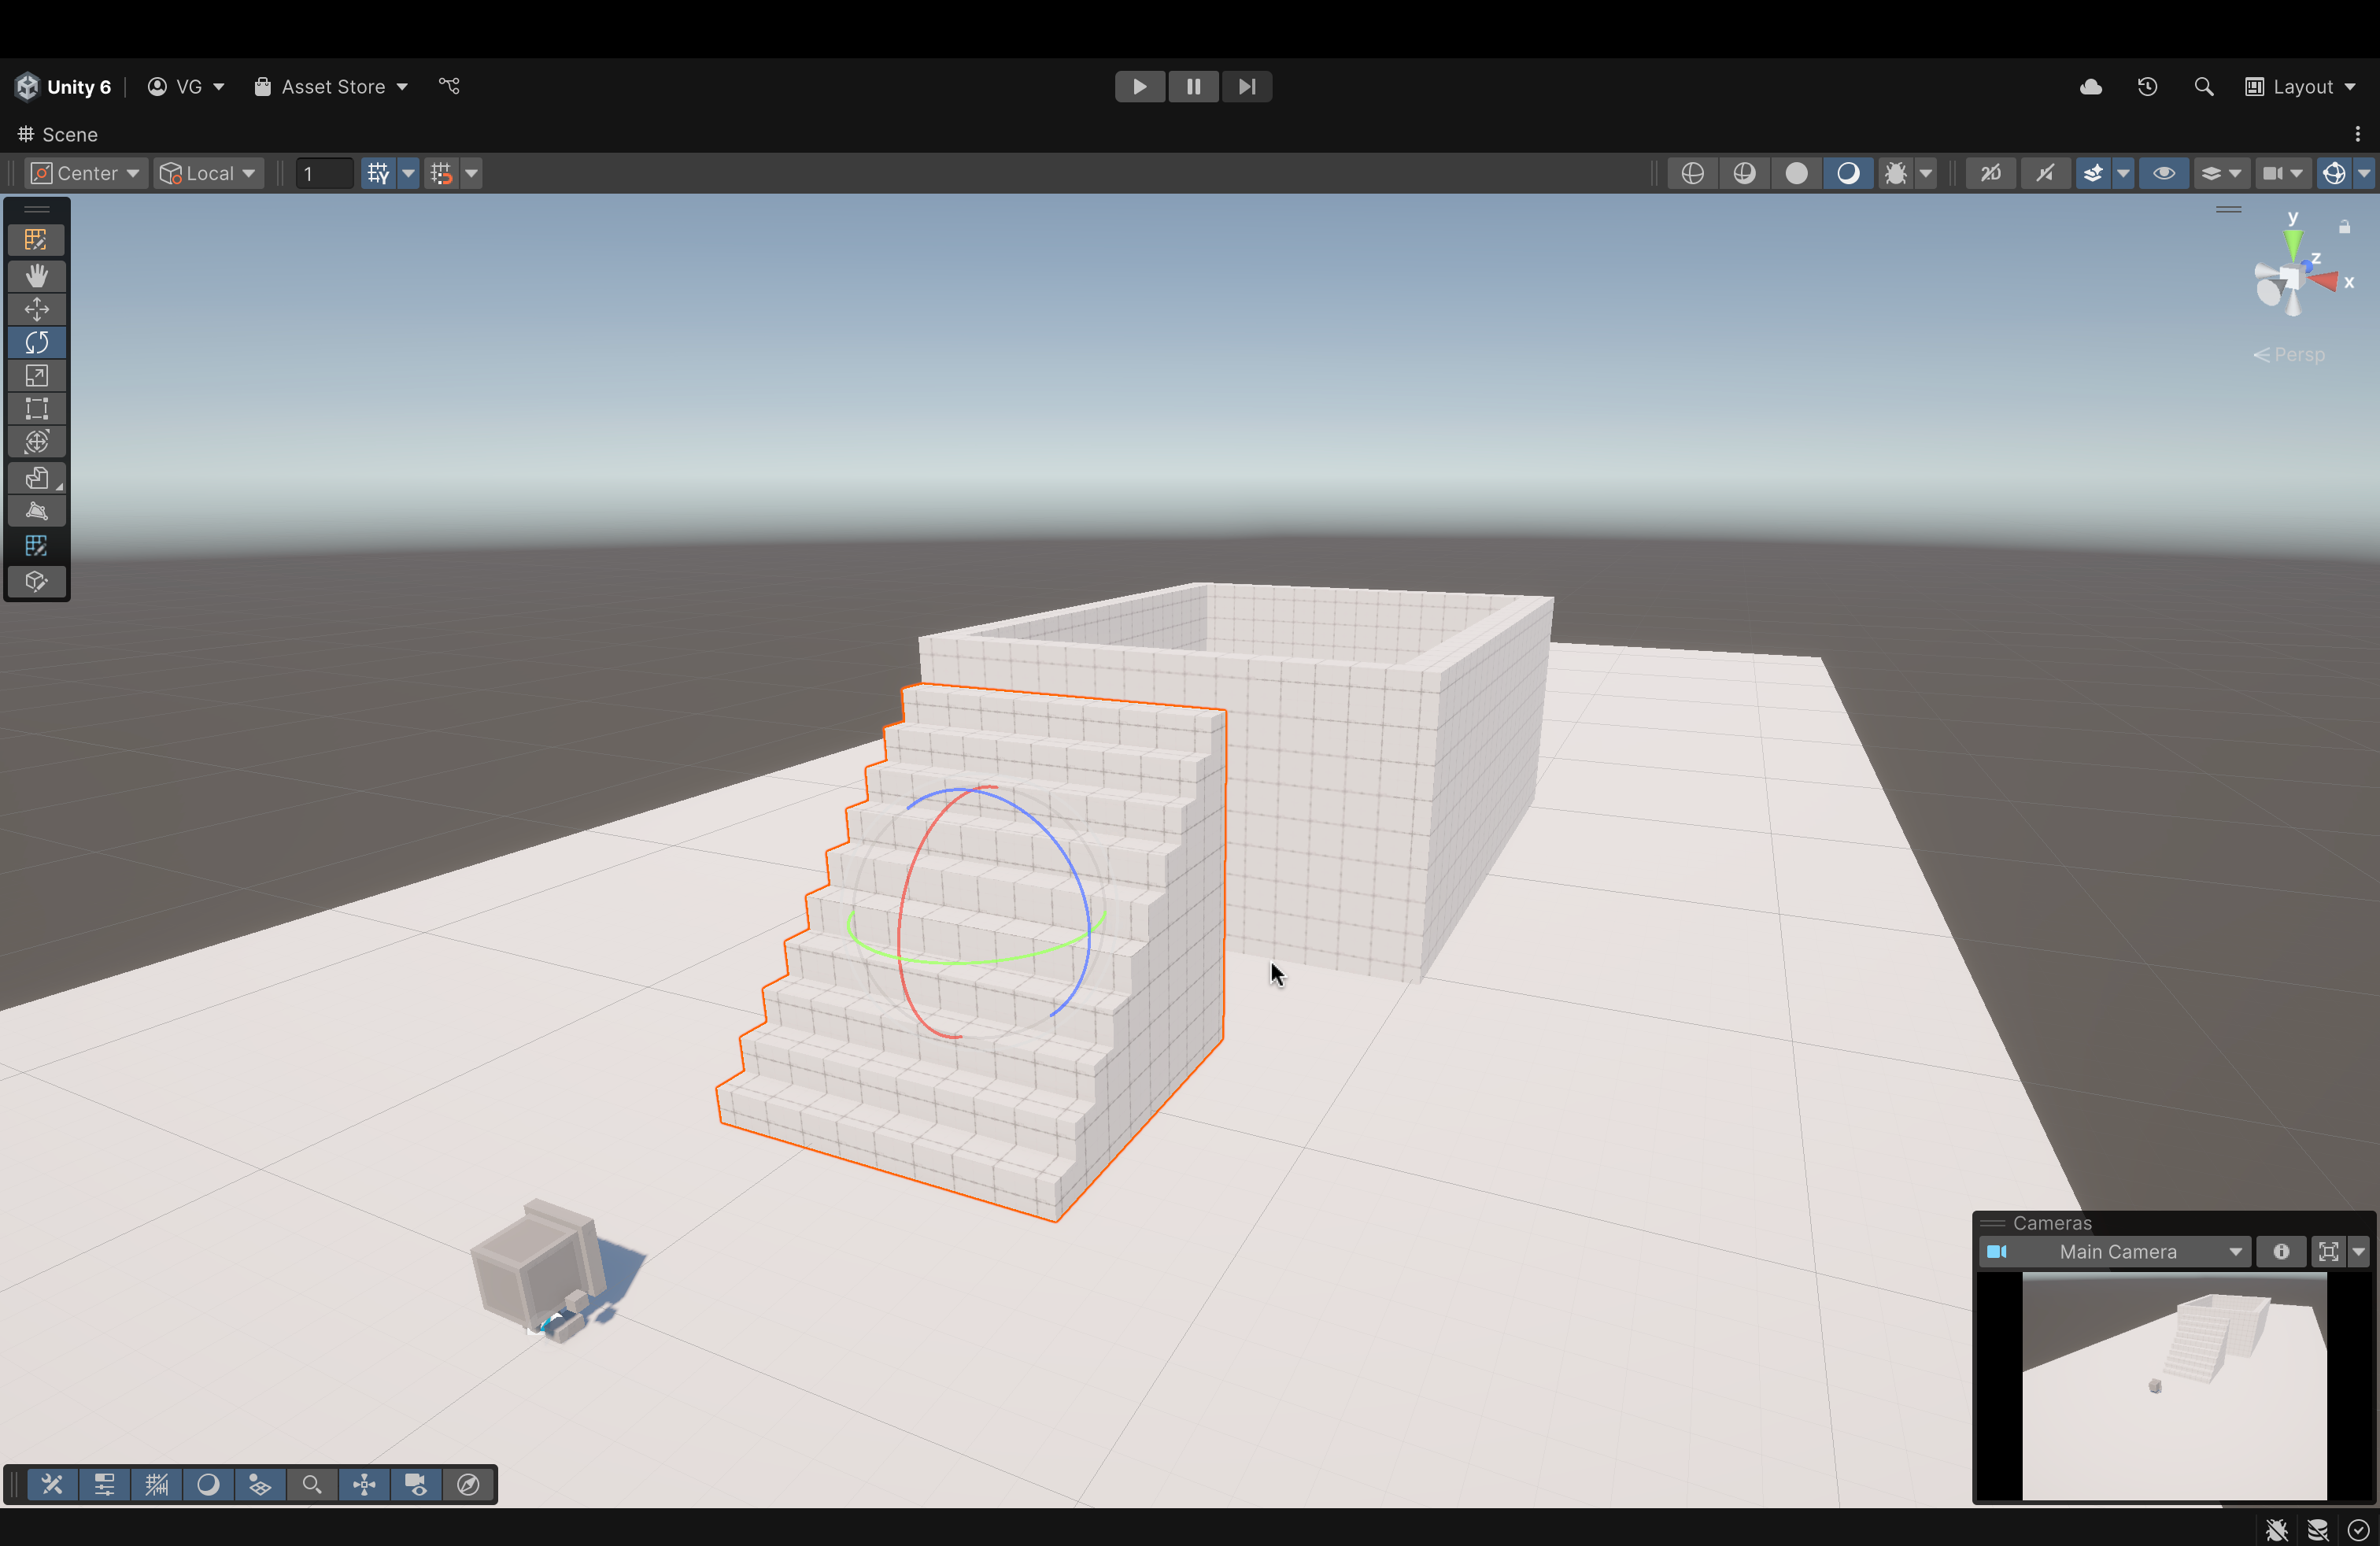The width and height of the screenshot is (2380, 1546).
Task: Select the Move tool
Action: pyautogui.click(x=37, y=309)
